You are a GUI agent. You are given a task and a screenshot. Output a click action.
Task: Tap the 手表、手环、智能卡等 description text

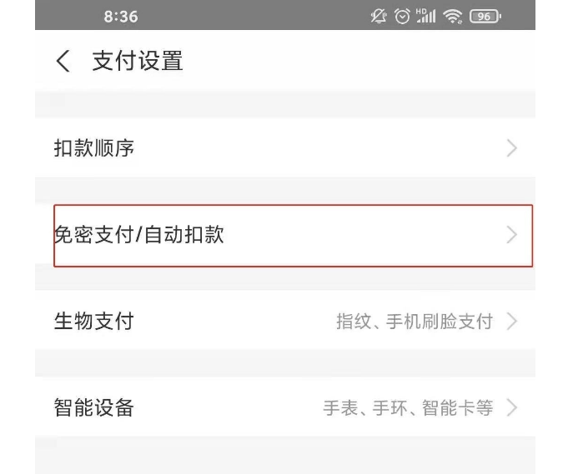pyautogui.click(x=408, y=408)
